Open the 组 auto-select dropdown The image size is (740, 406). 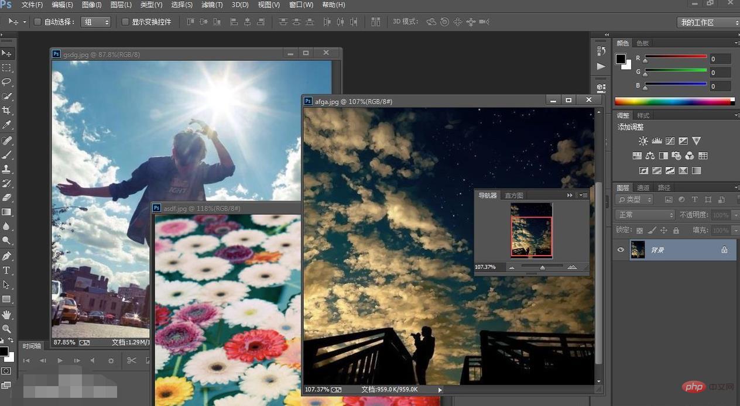[96, 22]
